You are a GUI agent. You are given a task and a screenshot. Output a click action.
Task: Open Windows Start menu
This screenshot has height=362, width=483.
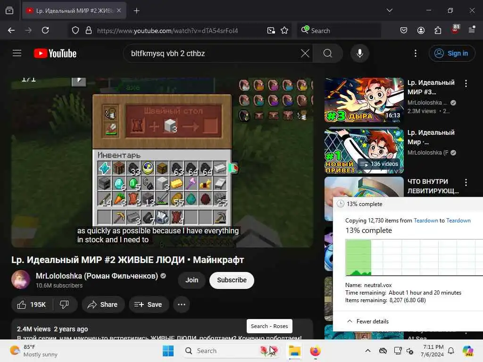168,351
